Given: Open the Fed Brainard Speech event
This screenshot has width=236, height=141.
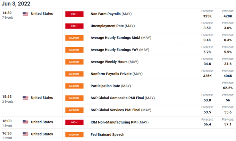Looking at the screenshot, I should coord(107,134).
